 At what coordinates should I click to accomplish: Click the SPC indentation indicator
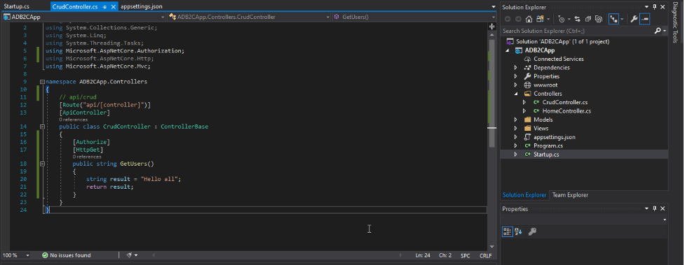pos(466,256)
